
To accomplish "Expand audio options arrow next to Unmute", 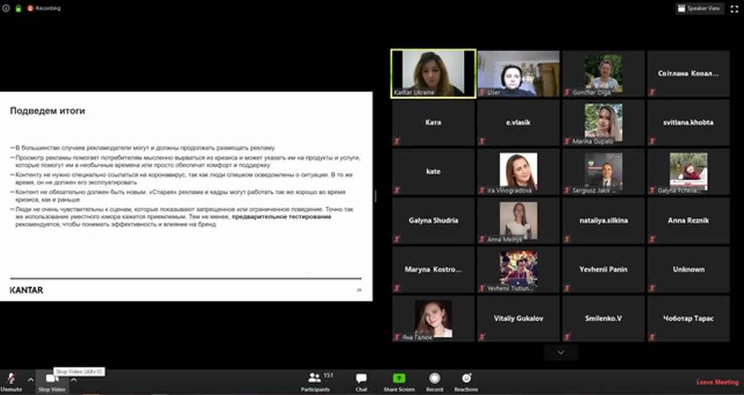I will (x=30, y=379).
